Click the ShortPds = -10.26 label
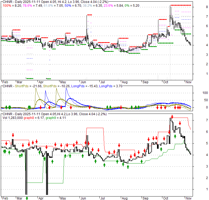 click(x=56, y=86)
